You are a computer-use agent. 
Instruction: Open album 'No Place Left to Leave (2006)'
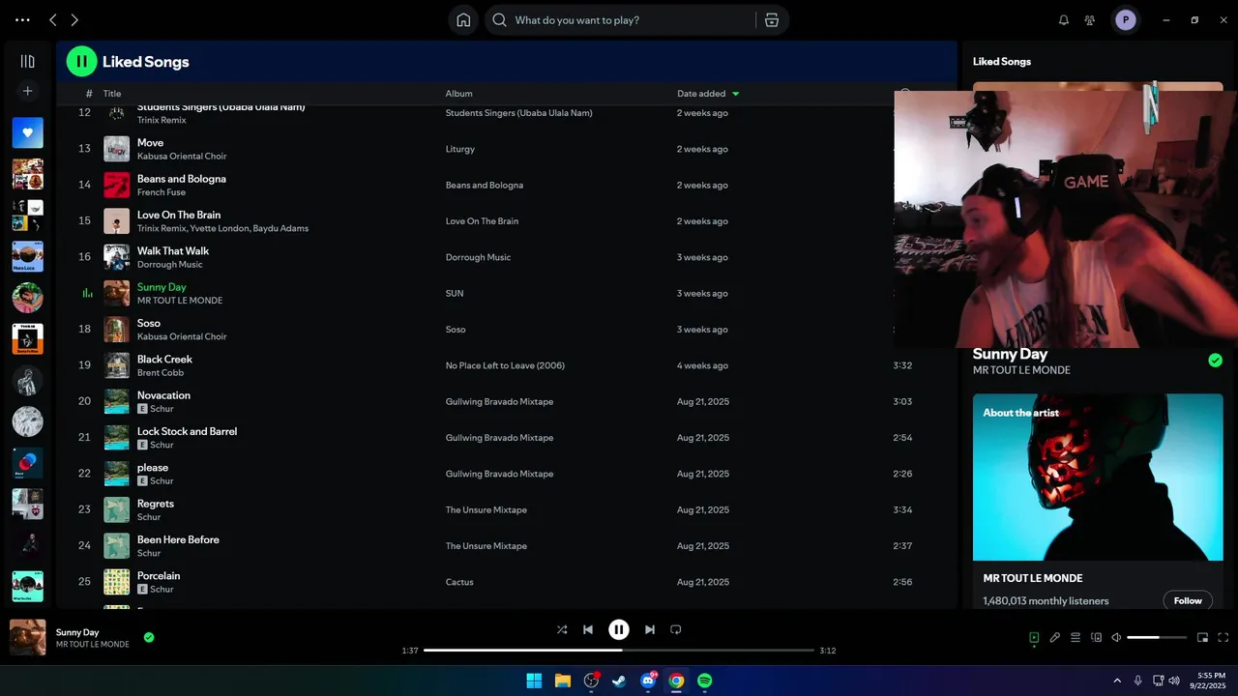coord(505,365)
